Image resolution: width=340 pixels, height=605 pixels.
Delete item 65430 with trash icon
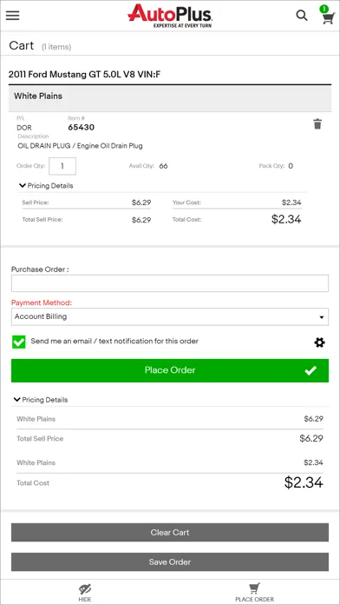317,124
